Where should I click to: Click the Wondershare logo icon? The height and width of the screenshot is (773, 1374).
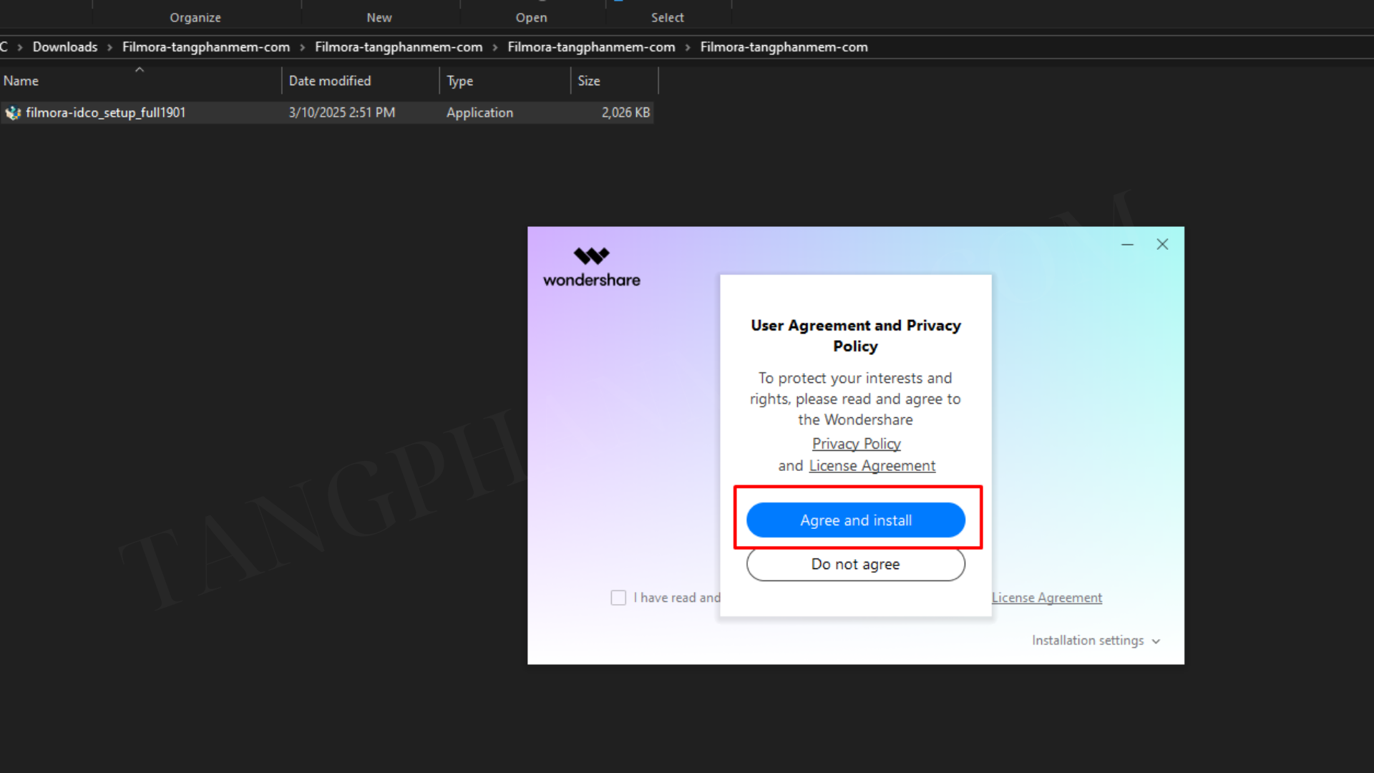tap(591, 256)
